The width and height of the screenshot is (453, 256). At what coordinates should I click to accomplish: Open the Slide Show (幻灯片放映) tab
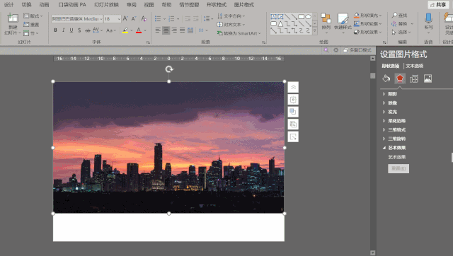[106, 5]
